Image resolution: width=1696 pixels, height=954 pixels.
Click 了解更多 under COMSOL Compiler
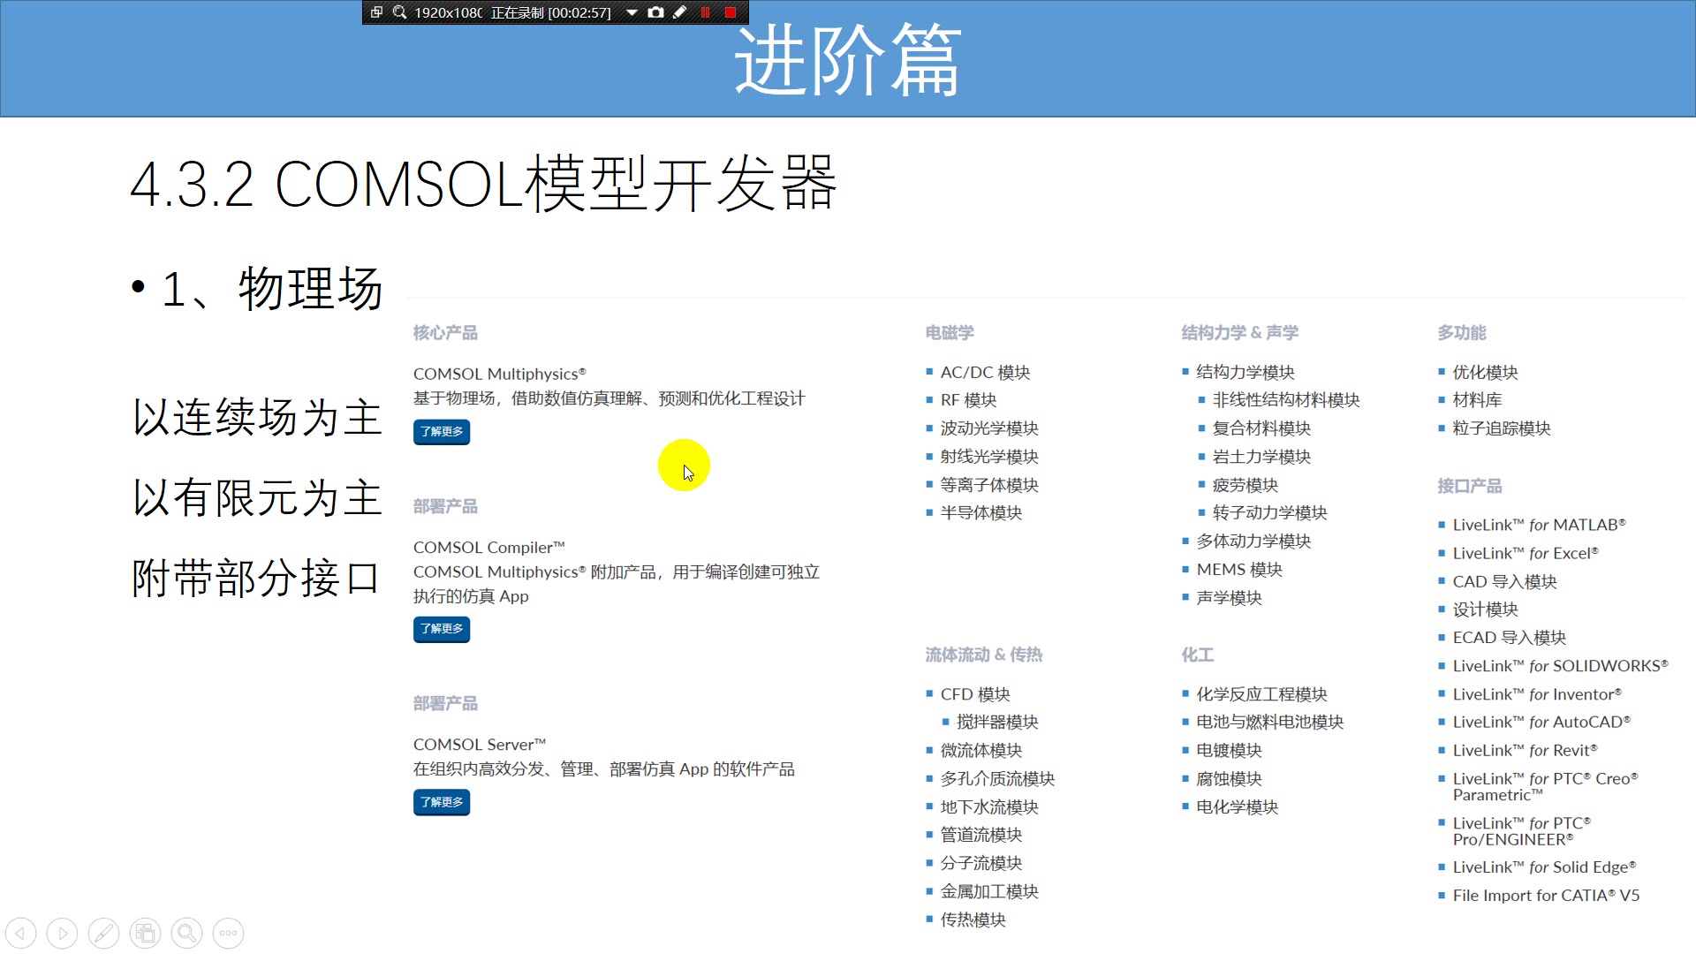442,629
